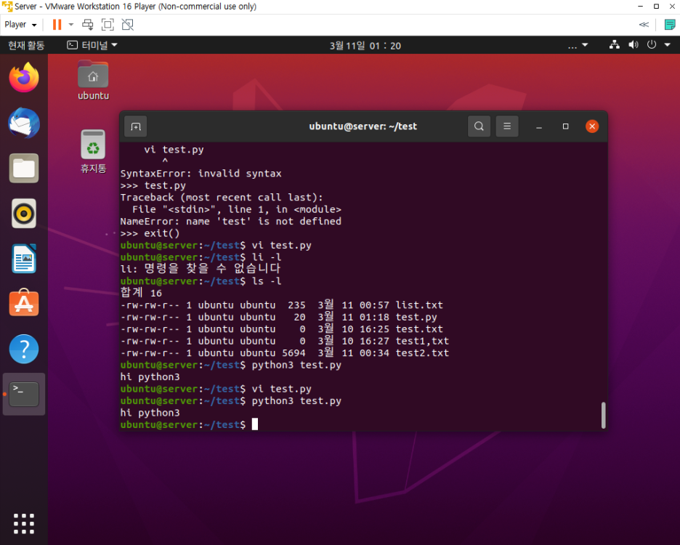The height and width of the screenshot is (545, 680).
Task: Open the Player dropdown menu
Action: (x=20, y=25)
